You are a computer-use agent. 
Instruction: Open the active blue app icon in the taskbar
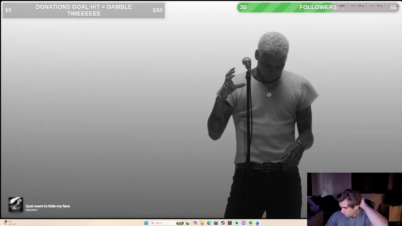pyautogui.click(x=257, y=223)
